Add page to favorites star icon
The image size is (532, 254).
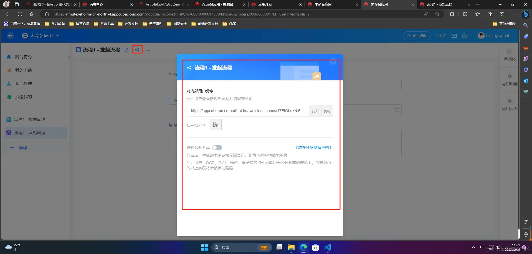pos(437,14)
